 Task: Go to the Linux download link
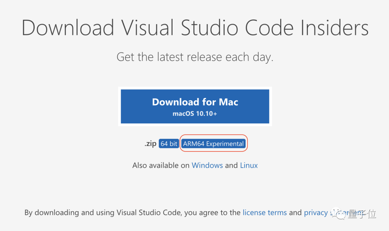(x=249, y=166)
